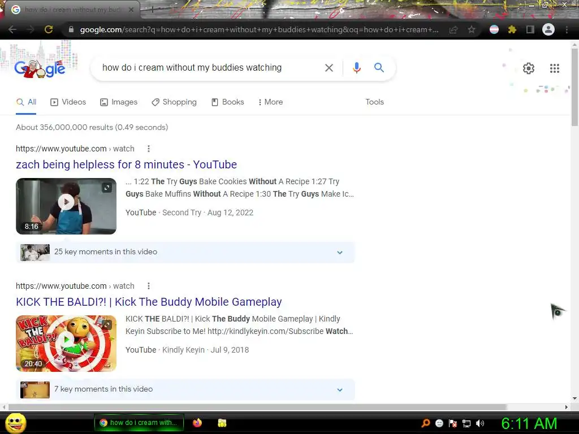Viewport: 579px width, 434px height.
Task: Click 'About 356,000,000 results' text
Action: point(64,127)
